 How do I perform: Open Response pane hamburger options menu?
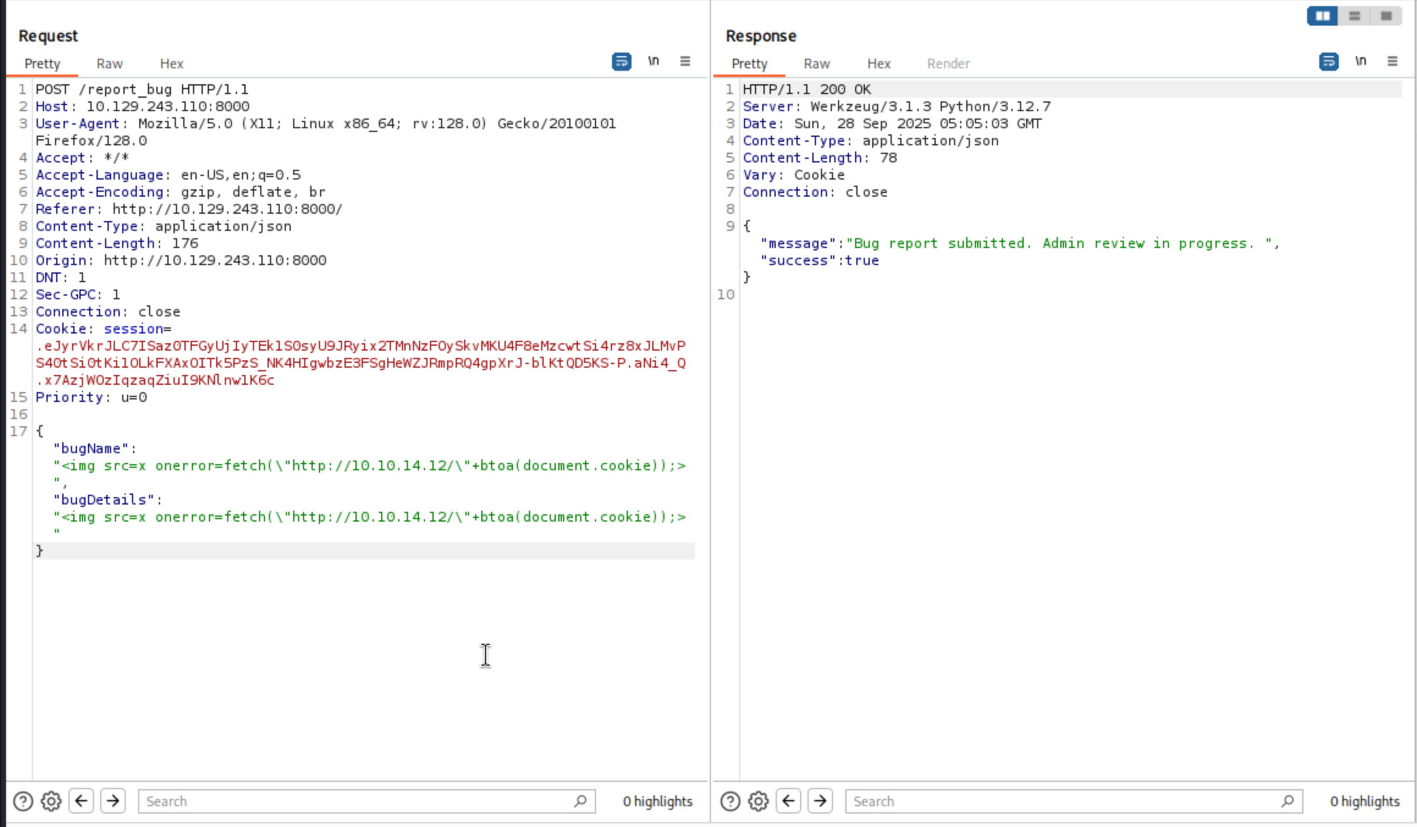1393,61
